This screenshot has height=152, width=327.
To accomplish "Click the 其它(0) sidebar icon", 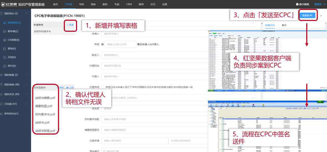I will point(5,66).
